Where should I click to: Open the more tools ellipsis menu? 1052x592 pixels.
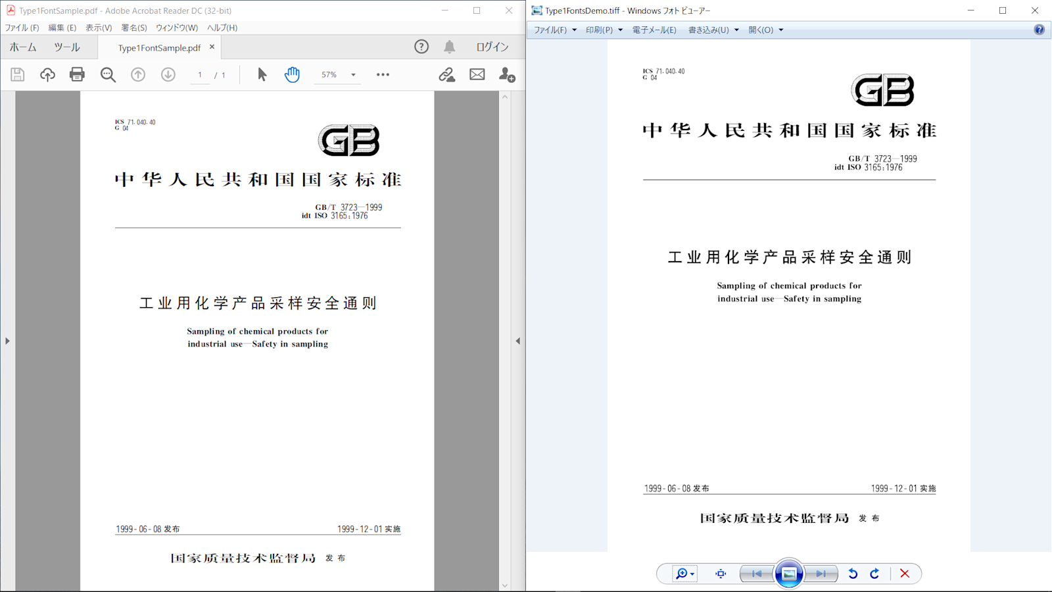click(383, 74)
